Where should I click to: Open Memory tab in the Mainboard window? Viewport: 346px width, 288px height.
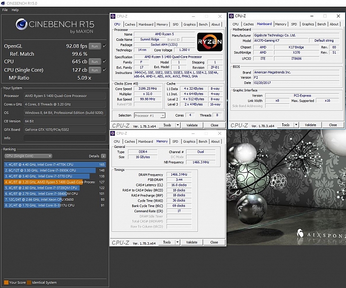281,24
